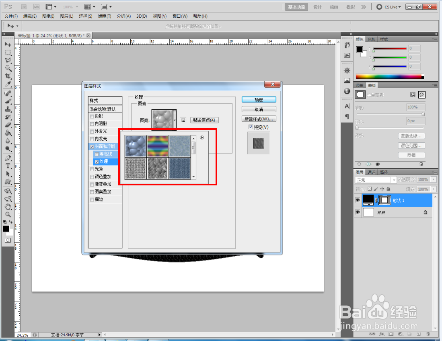
Task: Uncheck Bevel and Emboss (斜面和浮雕)
Action: pos(92,146)
